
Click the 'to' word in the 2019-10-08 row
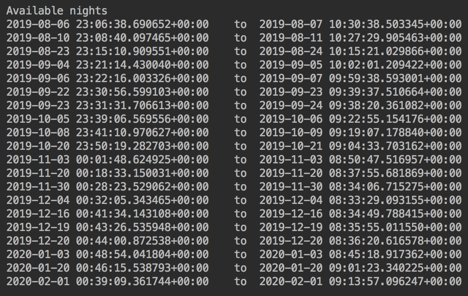click(x=241, y=133)
